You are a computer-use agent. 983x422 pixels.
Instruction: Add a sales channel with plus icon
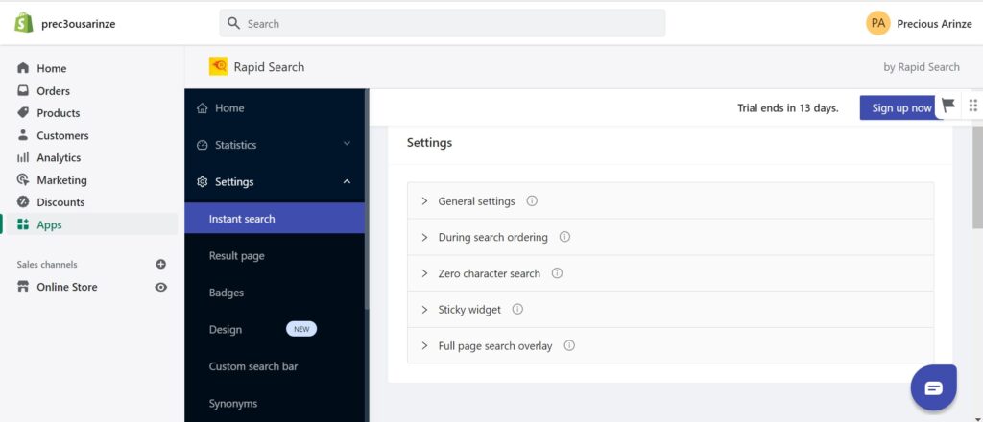[161, 264]
